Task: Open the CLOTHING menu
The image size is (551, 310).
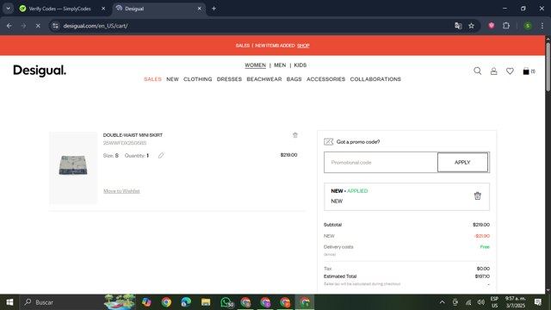Action: (x=197, y=79)
